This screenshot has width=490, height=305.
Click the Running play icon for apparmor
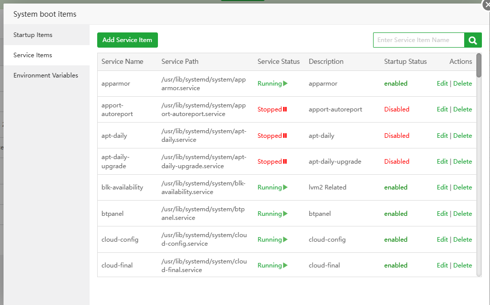[x=285, y=84]
